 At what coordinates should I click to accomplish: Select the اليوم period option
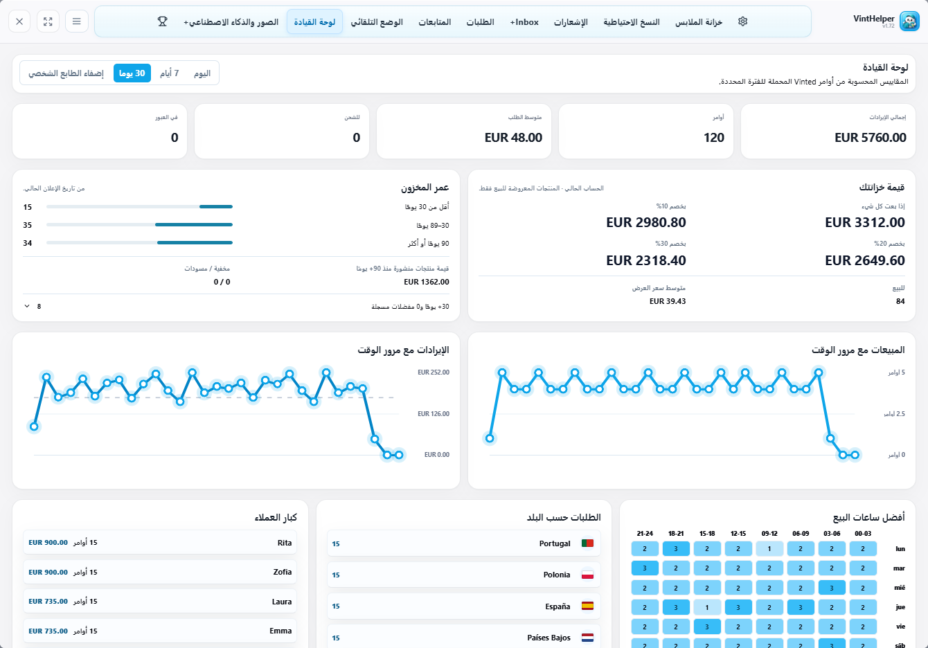click(202, 73)
